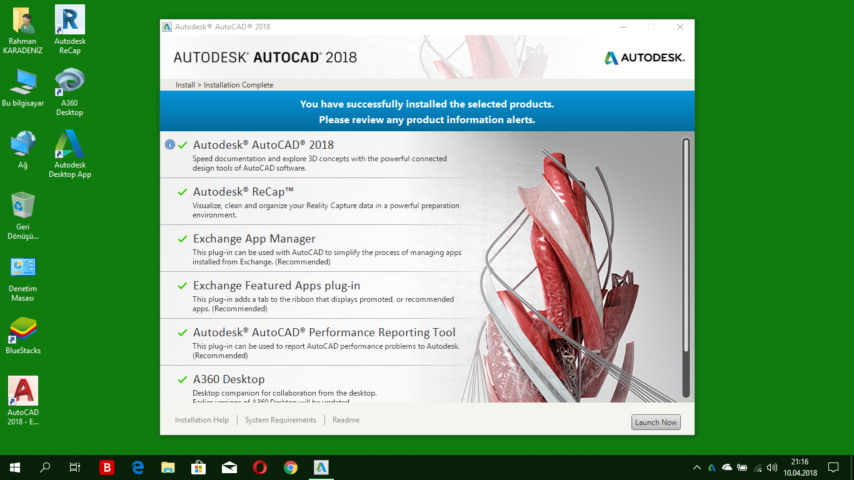Open the BlueStacks desktop shortcut
Viewport: 854px width, 480px height.
tap(23, 335)
